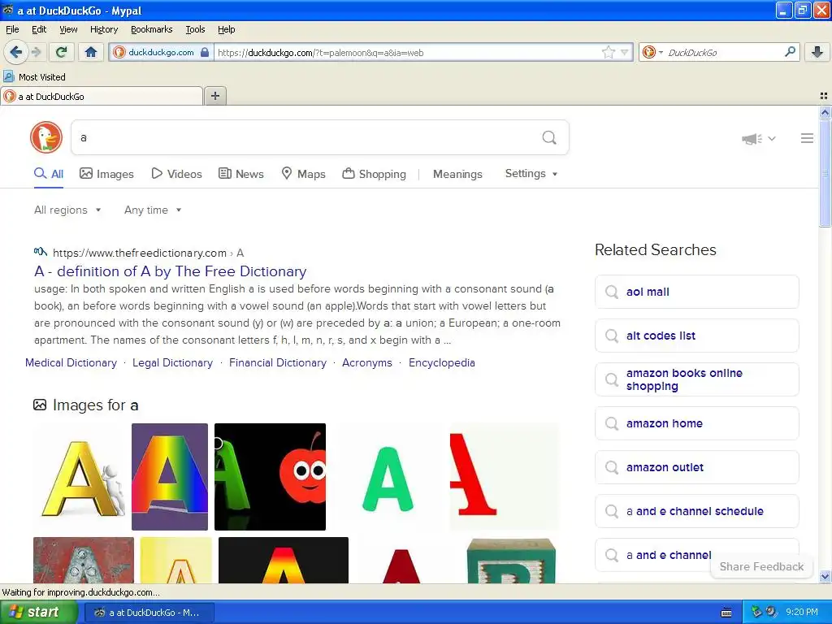Viewport: 832px width, 624px height.
Task: Open the File menu
Action: tap(12, 29)
